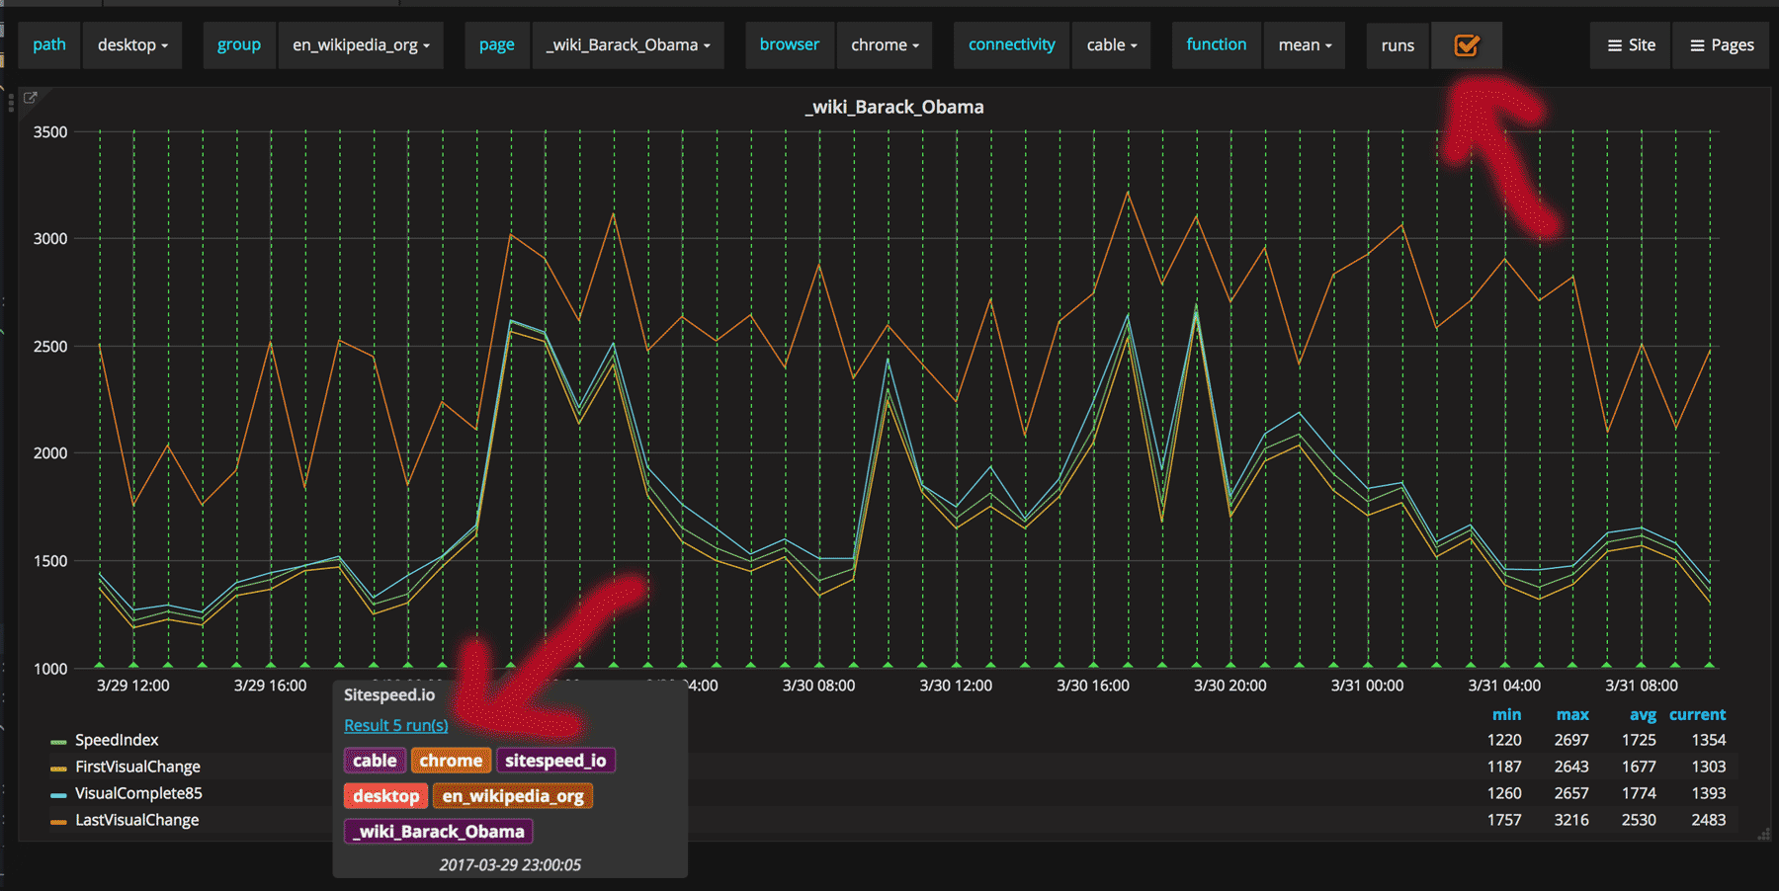The width and height of the screenshot is (1779, 891).
Task: Click the hamburger icon beside Site
Action: pos(1614,45)
